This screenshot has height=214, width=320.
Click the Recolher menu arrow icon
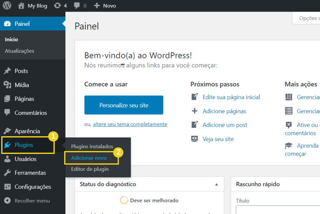click(x=7, y=200)
